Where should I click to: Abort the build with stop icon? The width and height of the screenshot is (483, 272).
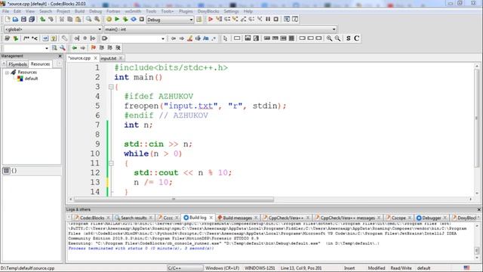142,20
